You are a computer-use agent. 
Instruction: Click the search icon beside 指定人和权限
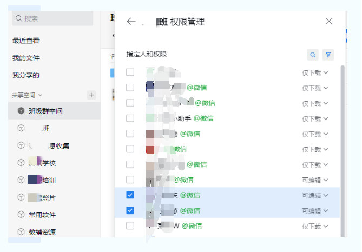point(313,55)
